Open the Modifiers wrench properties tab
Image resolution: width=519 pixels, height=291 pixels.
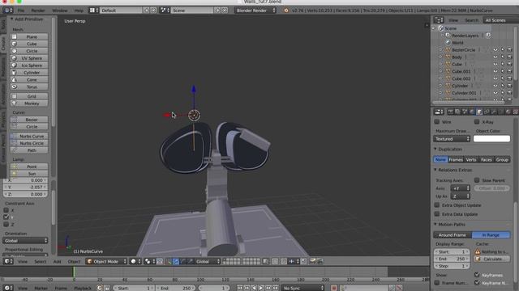(x=494, y=112)
